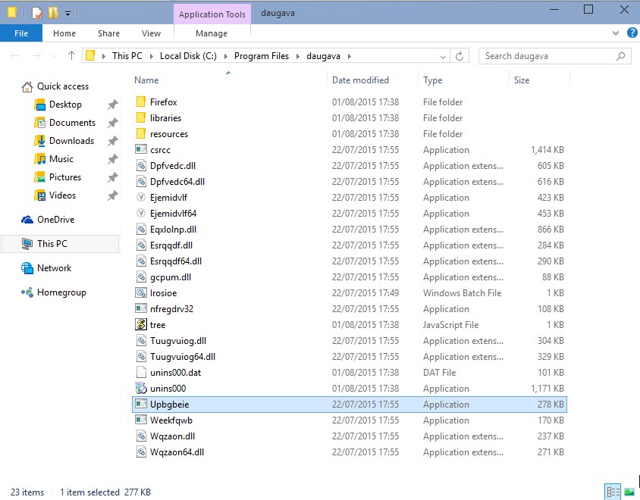Select the Irosioe batch file icon
This screenshot has height=500, width=640.
[x=140, y=293]
